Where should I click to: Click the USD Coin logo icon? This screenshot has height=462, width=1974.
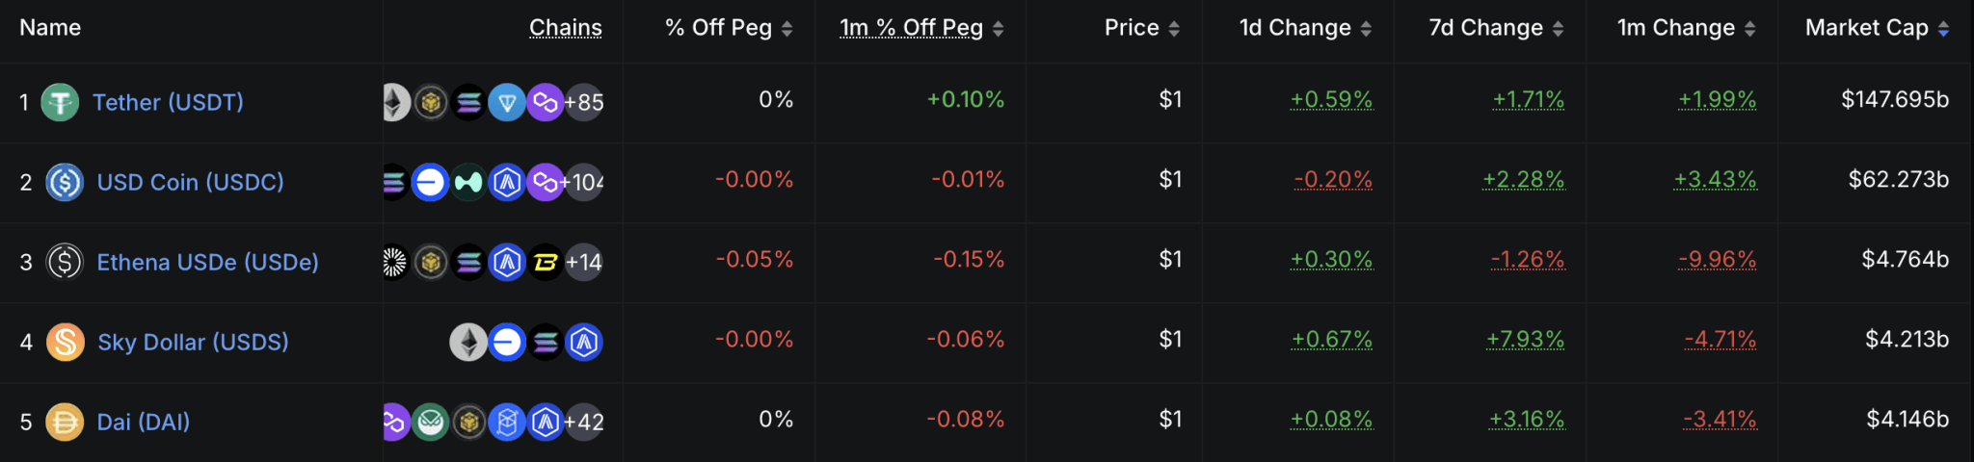[65, 182]
